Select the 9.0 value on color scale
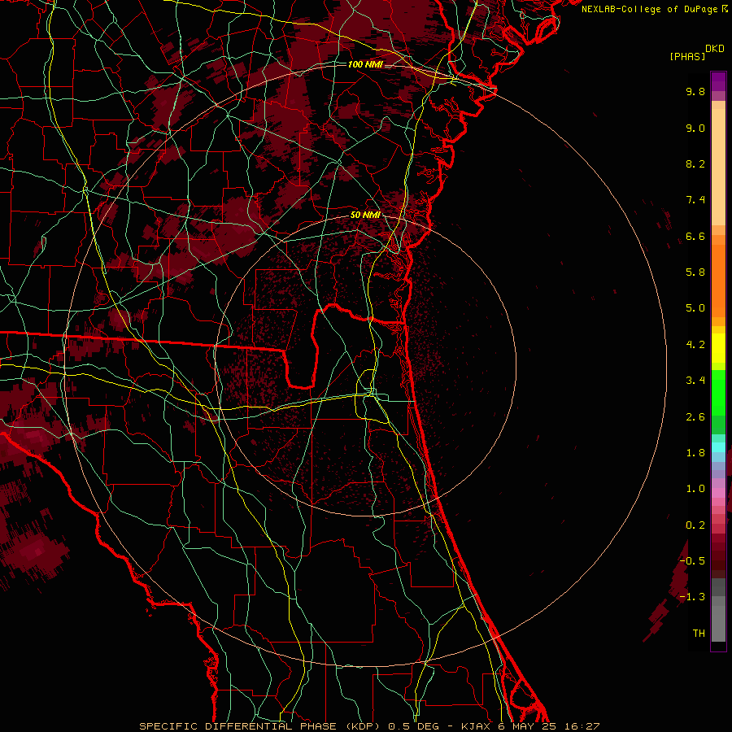Image resolution: width=732 pixels, height=732 pixels. [695, 128]
